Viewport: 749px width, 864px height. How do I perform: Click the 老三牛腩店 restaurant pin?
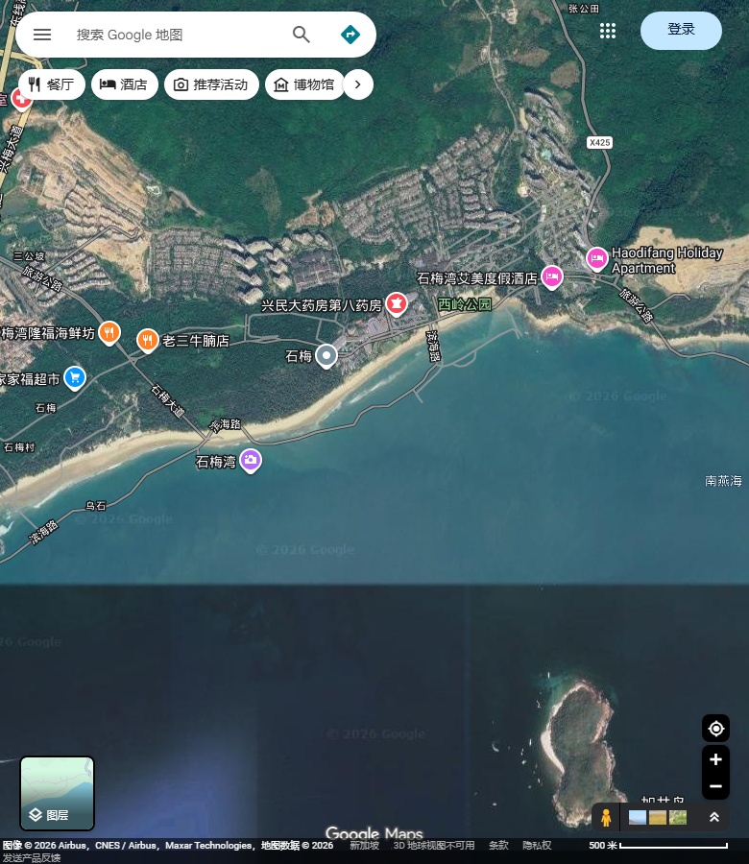point(147,341)
